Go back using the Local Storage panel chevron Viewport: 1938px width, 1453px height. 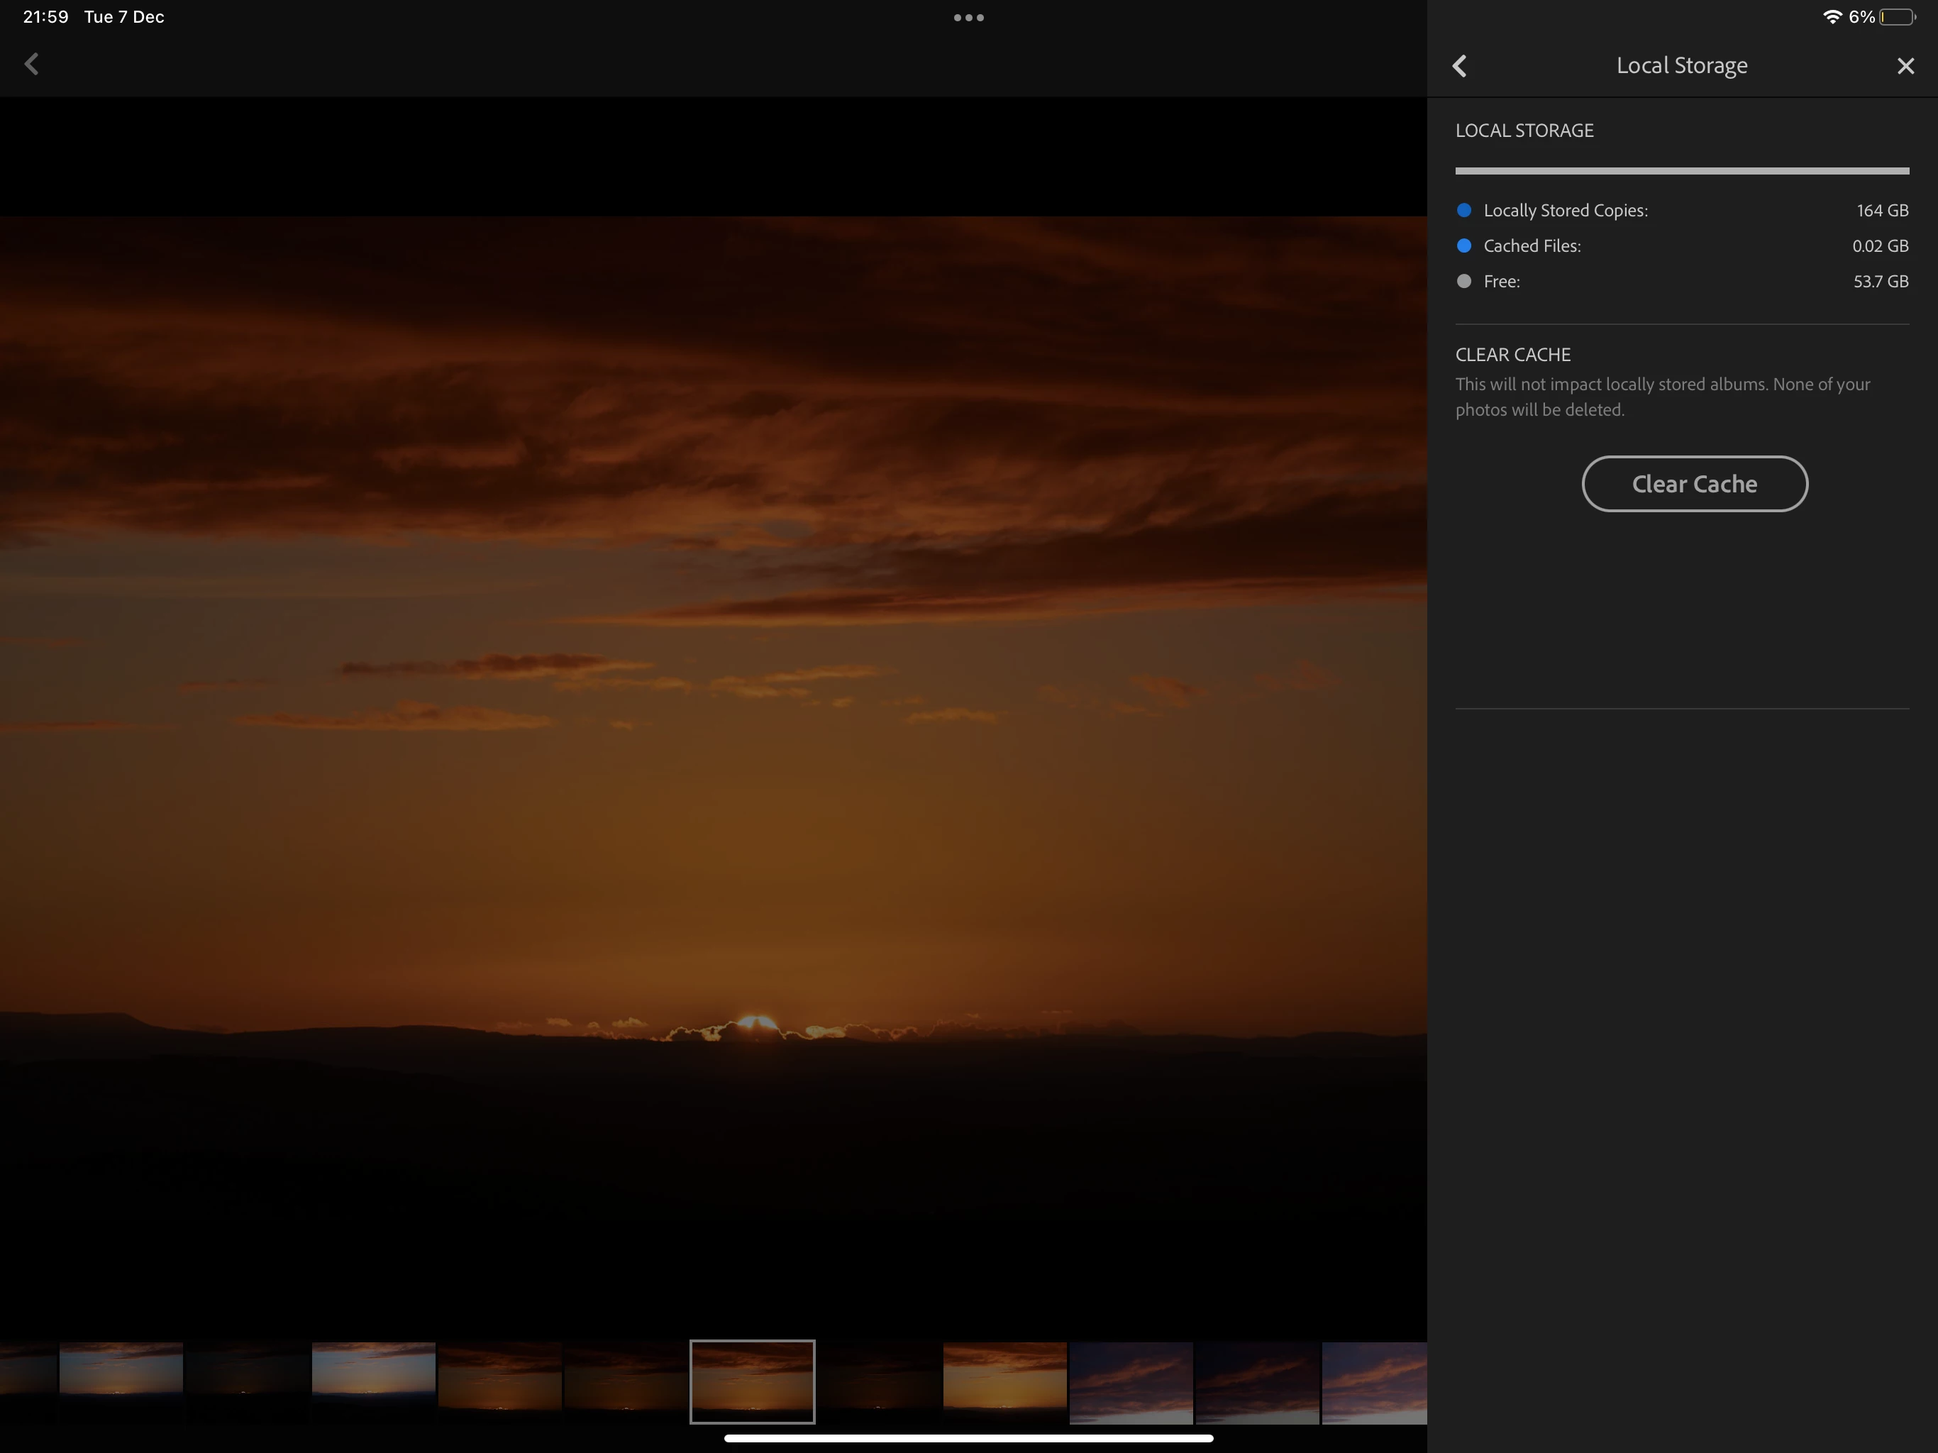(1460, 66)
